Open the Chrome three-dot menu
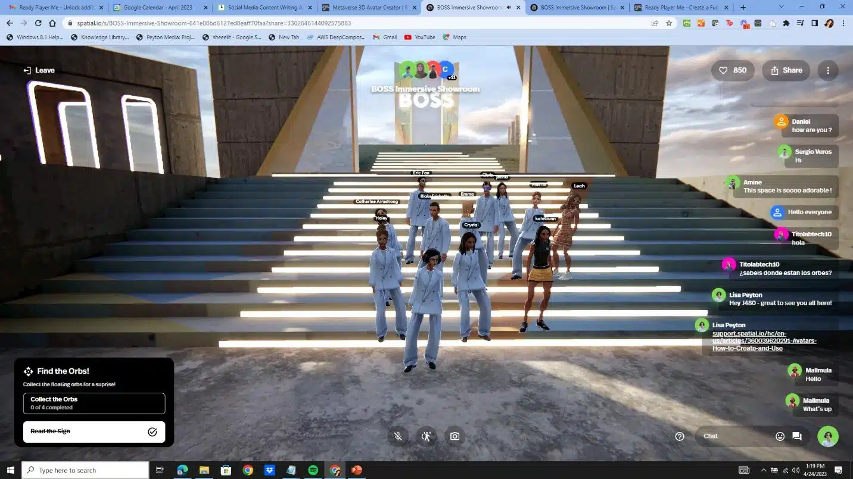Screen dimensions: 853x479 [x=843, y=23]
